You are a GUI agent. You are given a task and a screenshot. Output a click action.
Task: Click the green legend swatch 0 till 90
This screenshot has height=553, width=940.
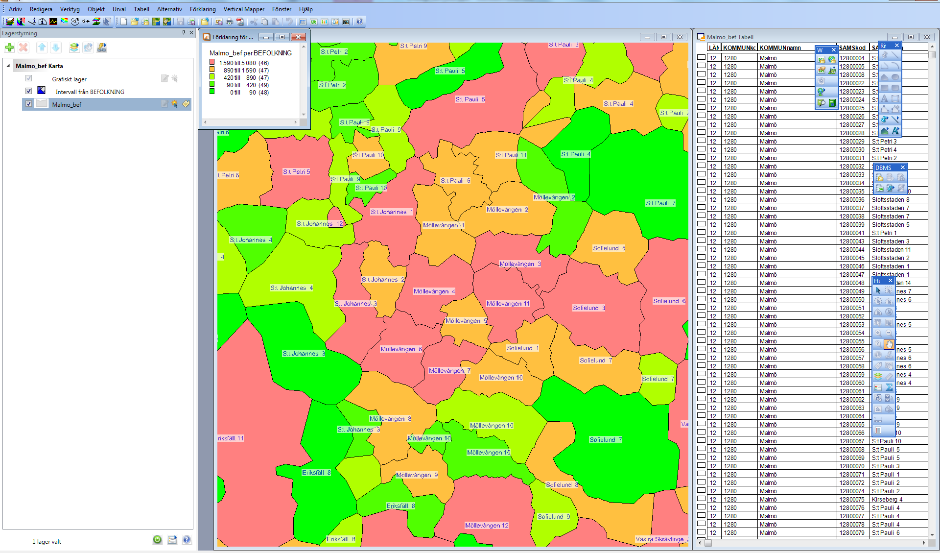coord(212,92)
